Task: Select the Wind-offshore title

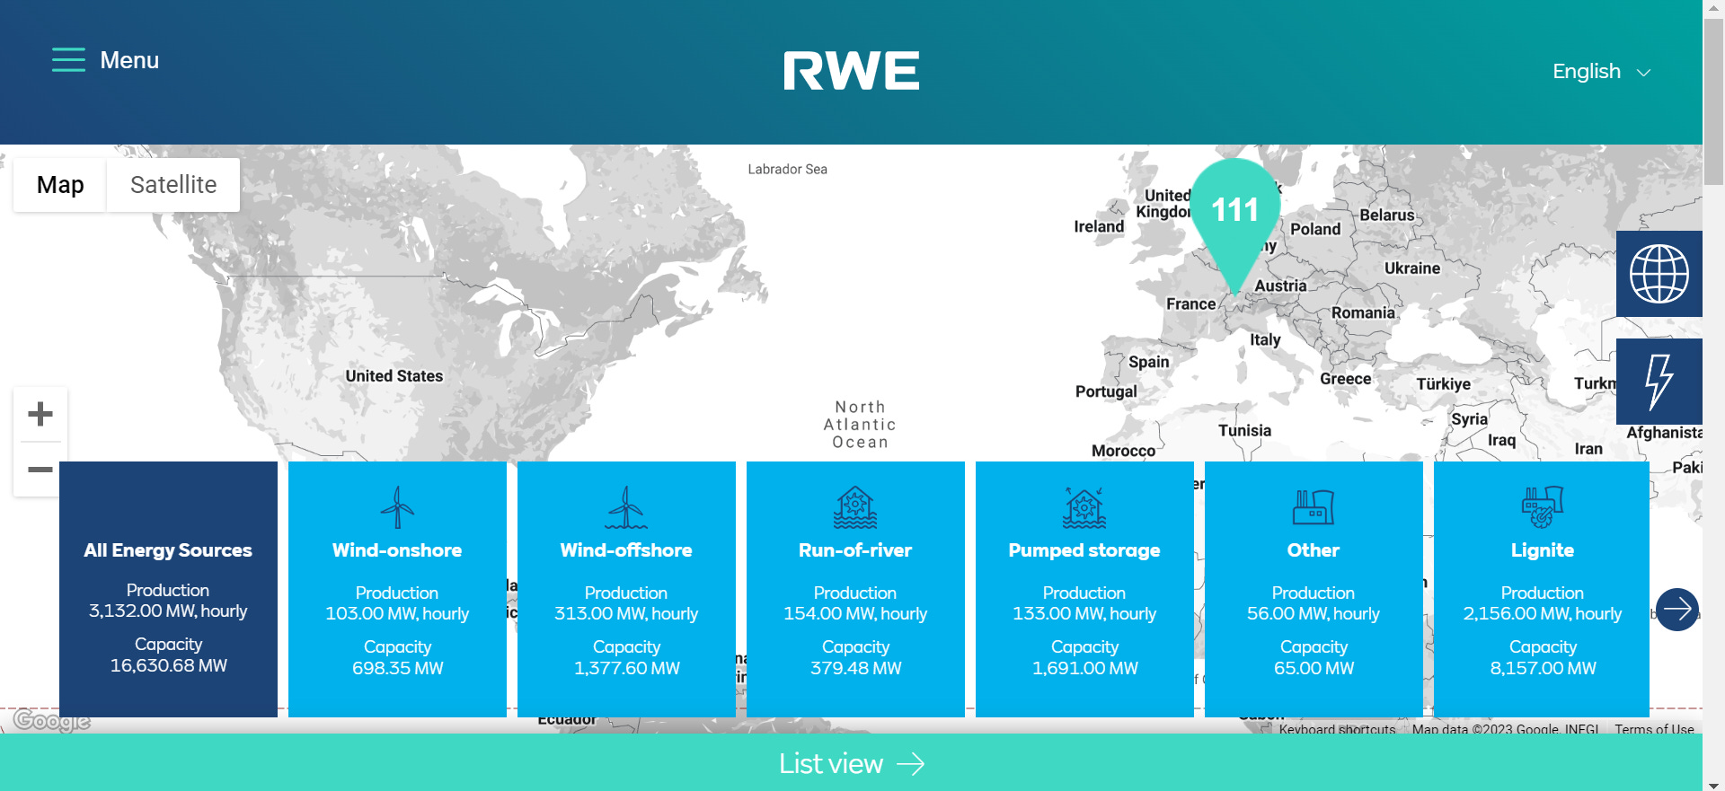Action: point(626,550)
